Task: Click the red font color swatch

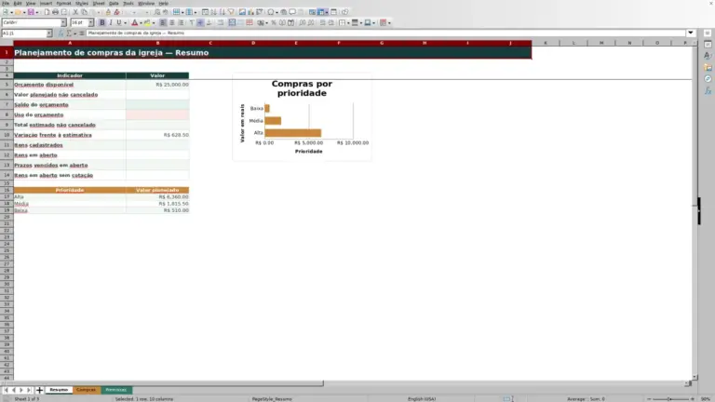Action: tap(134, 22)
